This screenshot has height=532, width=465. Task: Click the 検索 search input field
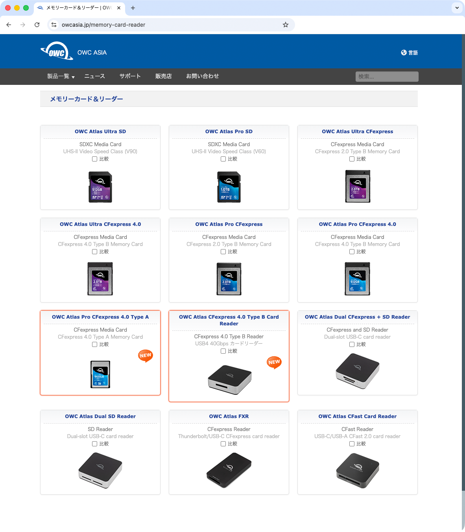(387, 76)
